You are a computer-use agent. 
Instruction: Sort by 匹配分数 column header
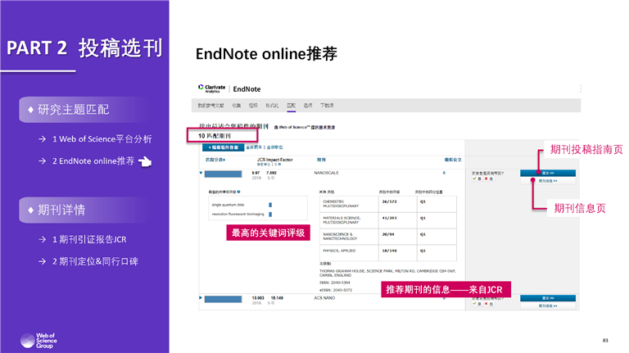[215, 160]
